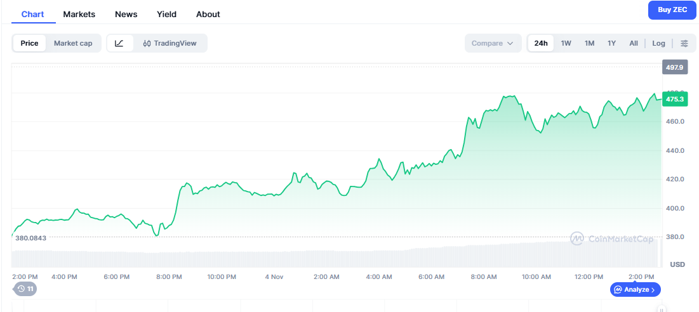Show the 1Y price range

[611, 43]
